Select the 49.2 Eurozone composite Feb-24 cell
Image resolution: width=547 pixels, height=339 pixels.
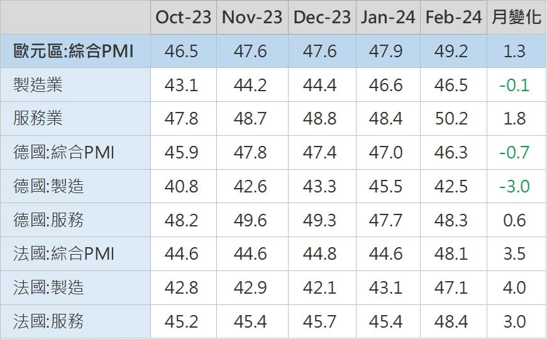click(451, 51)
